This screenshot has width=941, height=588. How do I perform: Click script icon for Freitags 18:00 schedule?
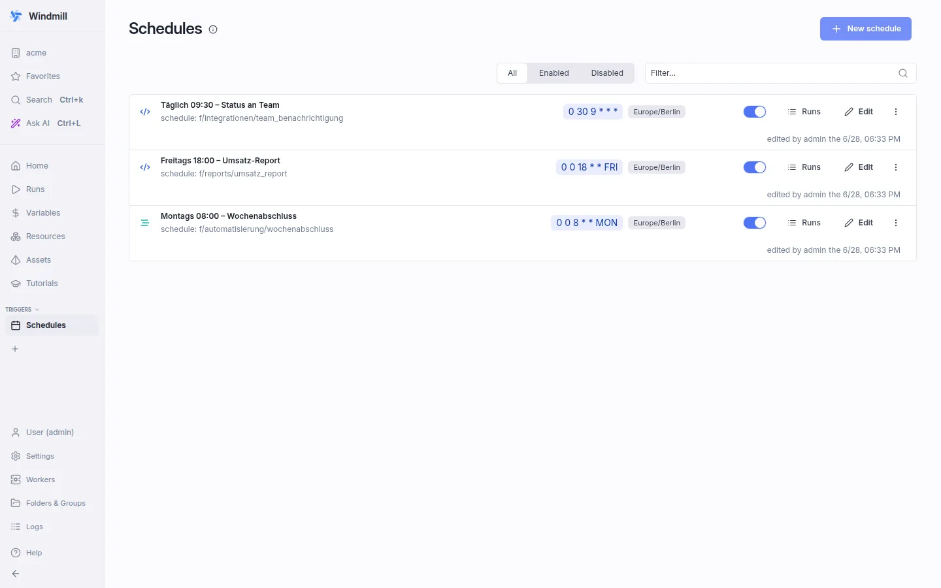(145, 167)
